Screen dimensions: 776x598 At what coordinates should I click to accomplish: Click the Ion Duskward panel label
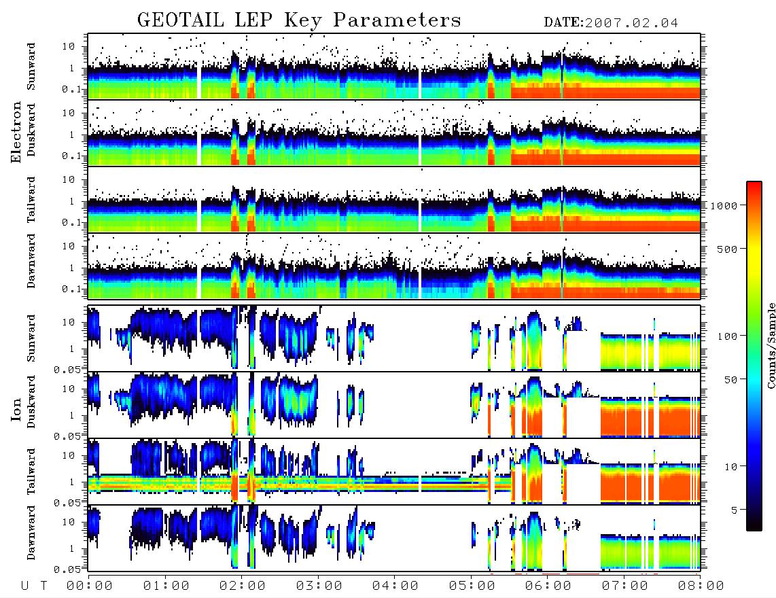31,402
